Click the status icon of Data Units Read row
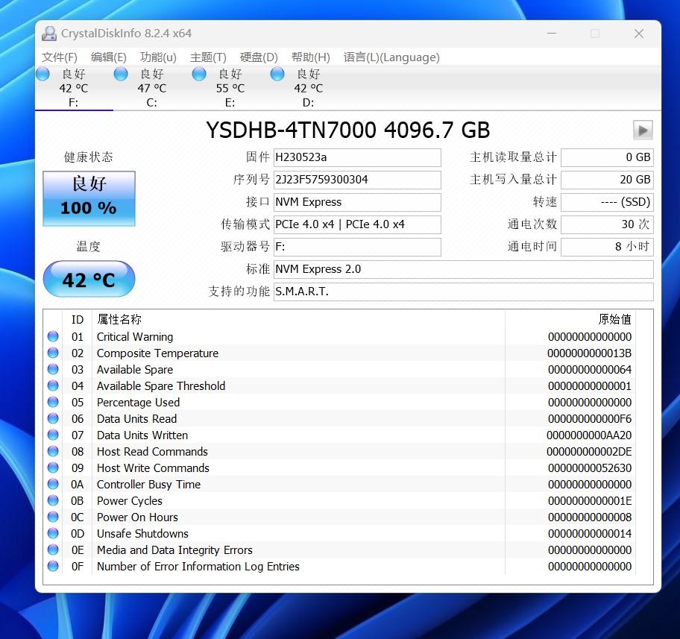 (x=53, y=418)
